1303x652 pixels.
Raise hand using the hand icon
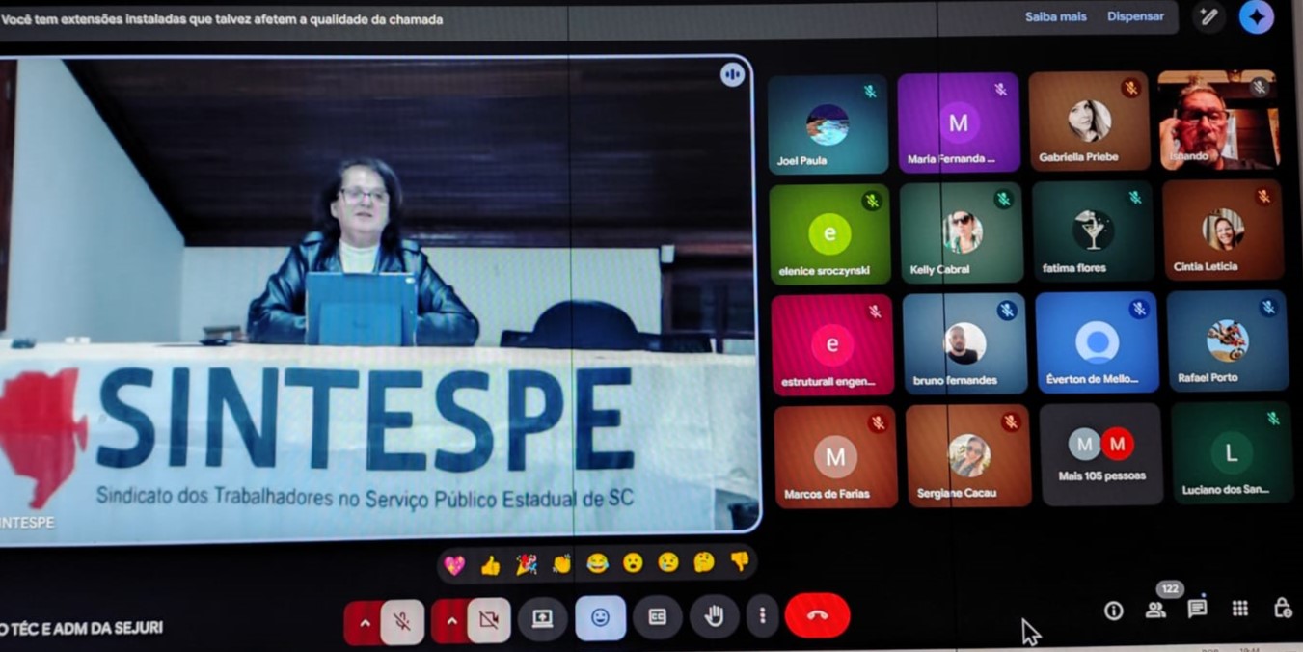[x=714, y=617]
